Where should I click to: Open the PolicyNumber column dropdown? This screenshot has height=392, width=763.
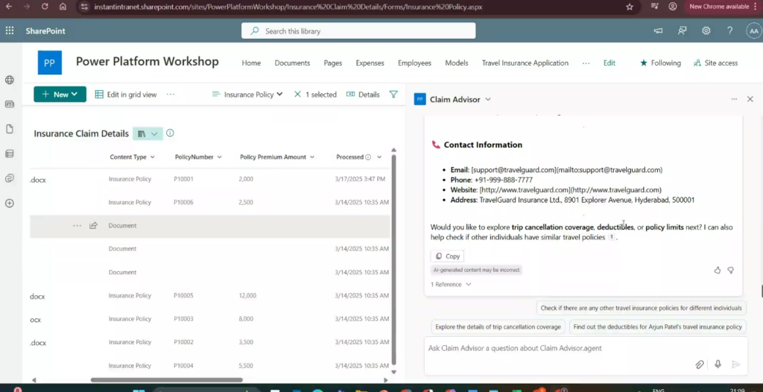pyautogui.click(x=220, y=157)
